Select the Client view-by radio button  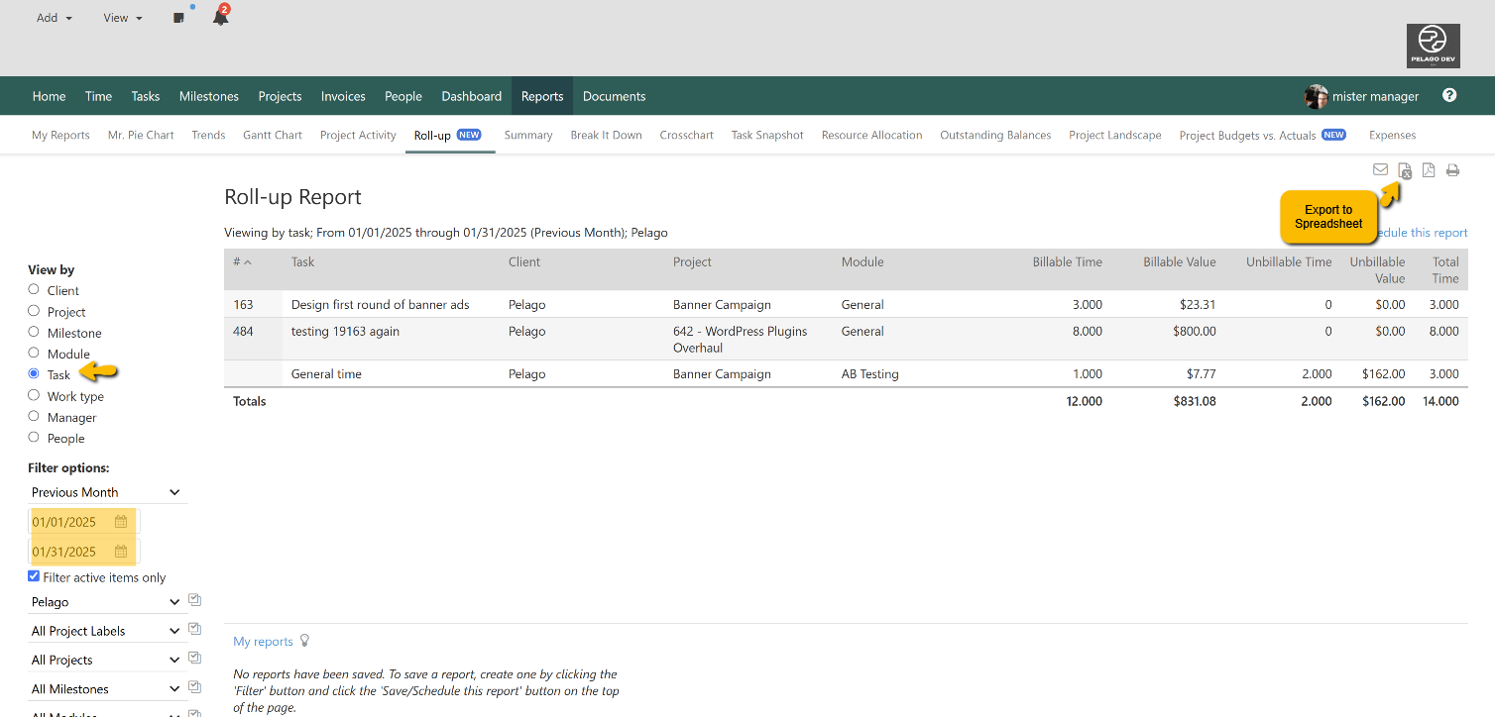tap(34, 289)
